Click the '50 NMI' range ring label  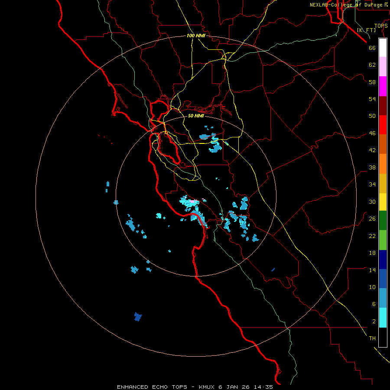coord(196,116)
